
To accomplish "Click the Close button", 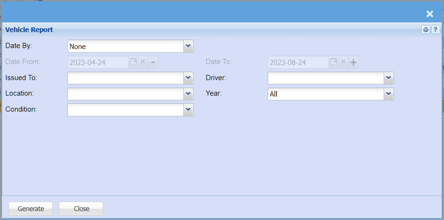I will pyautogui.click(x=81, y=209).
